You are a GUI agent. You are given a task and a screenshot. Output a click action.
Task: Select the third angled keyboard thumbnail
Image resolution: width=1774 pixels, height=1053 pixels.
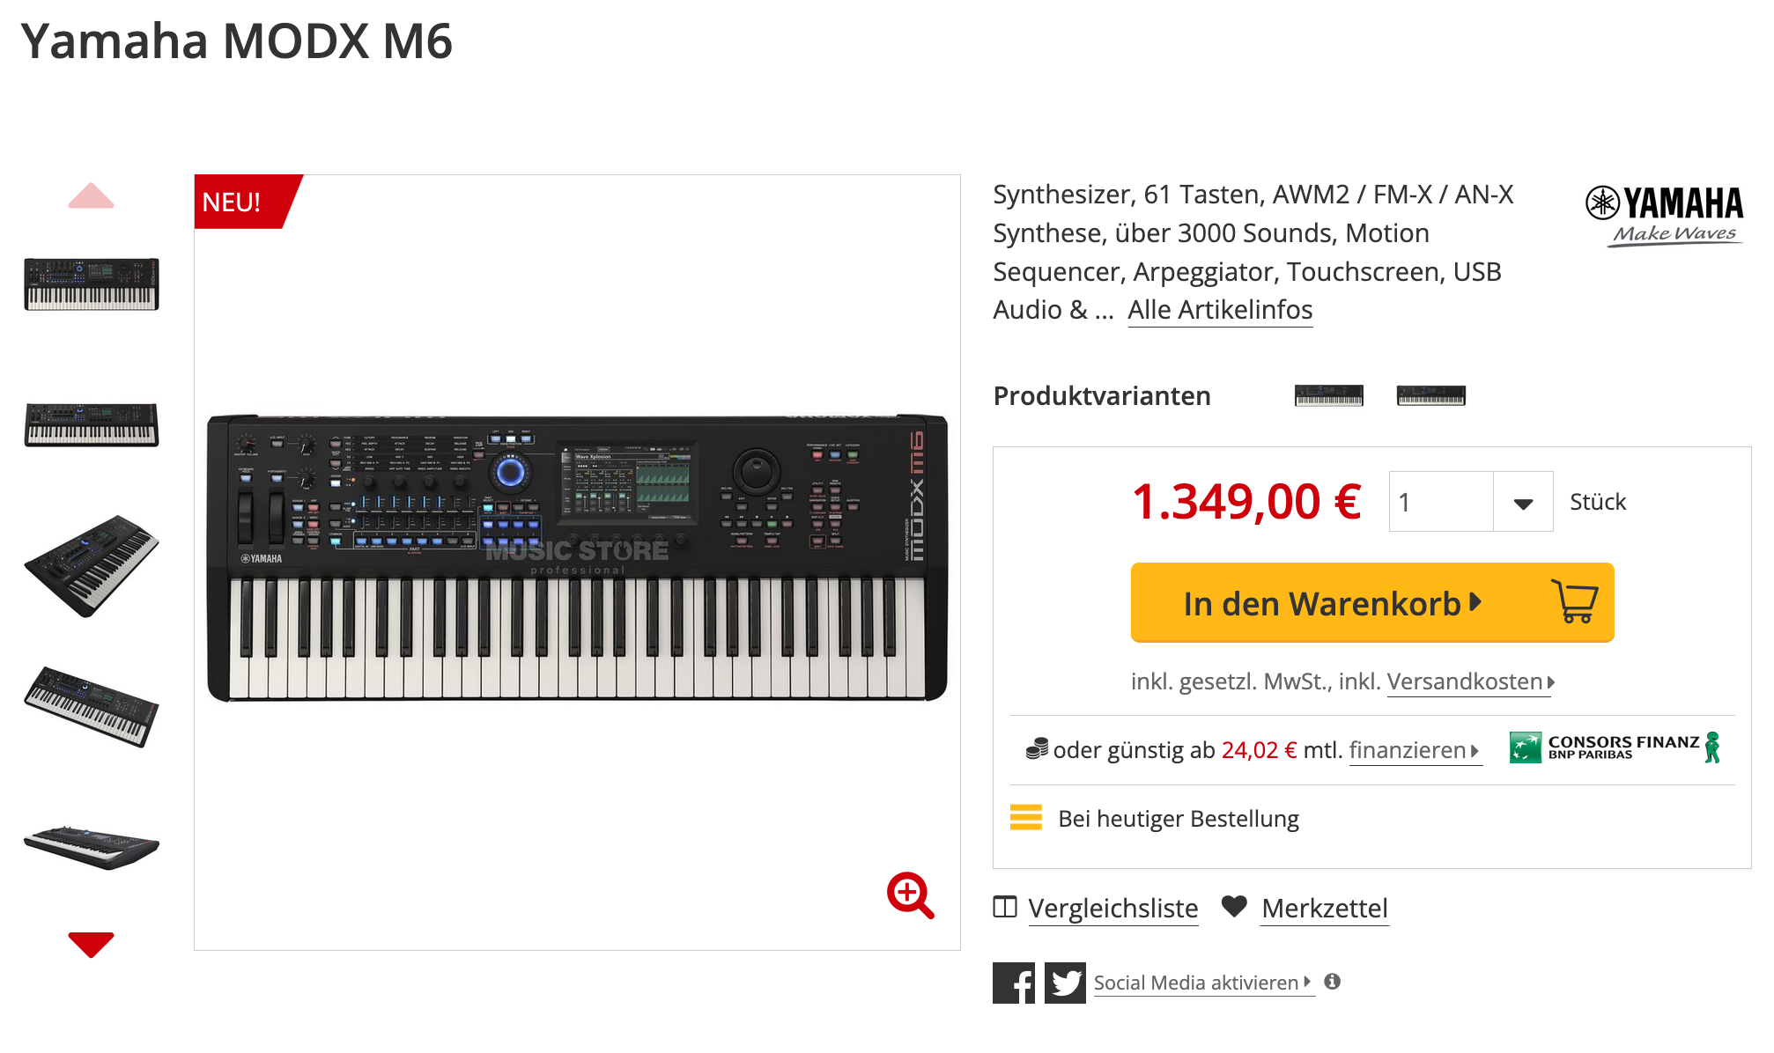[x=92, y=566]
